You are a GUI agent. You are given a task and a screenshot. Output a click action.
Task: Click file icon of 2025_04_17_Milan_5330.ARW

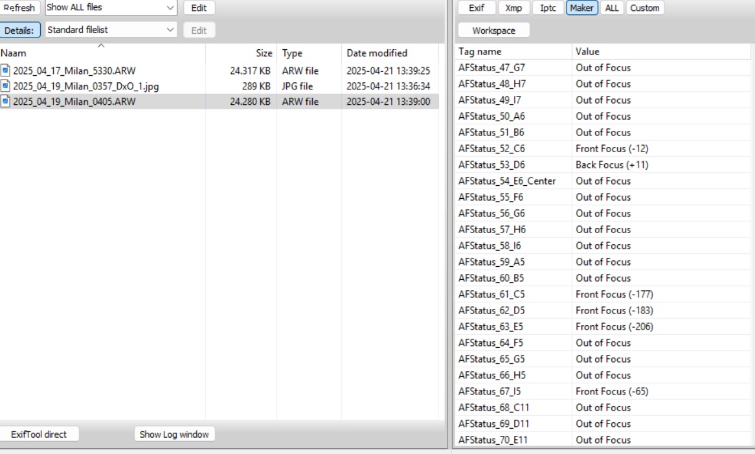coord(5,71)
